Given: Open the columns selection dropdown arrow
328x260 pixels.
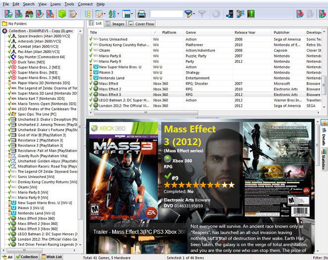Looking at the screenshot, I should pyautogui.click(x=105, y=14).
